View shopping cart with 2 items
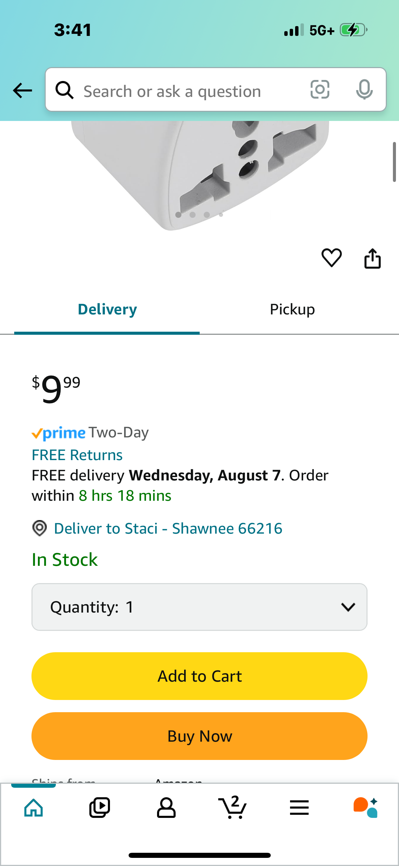Screen dimensions: 399x866 [232, 807]
